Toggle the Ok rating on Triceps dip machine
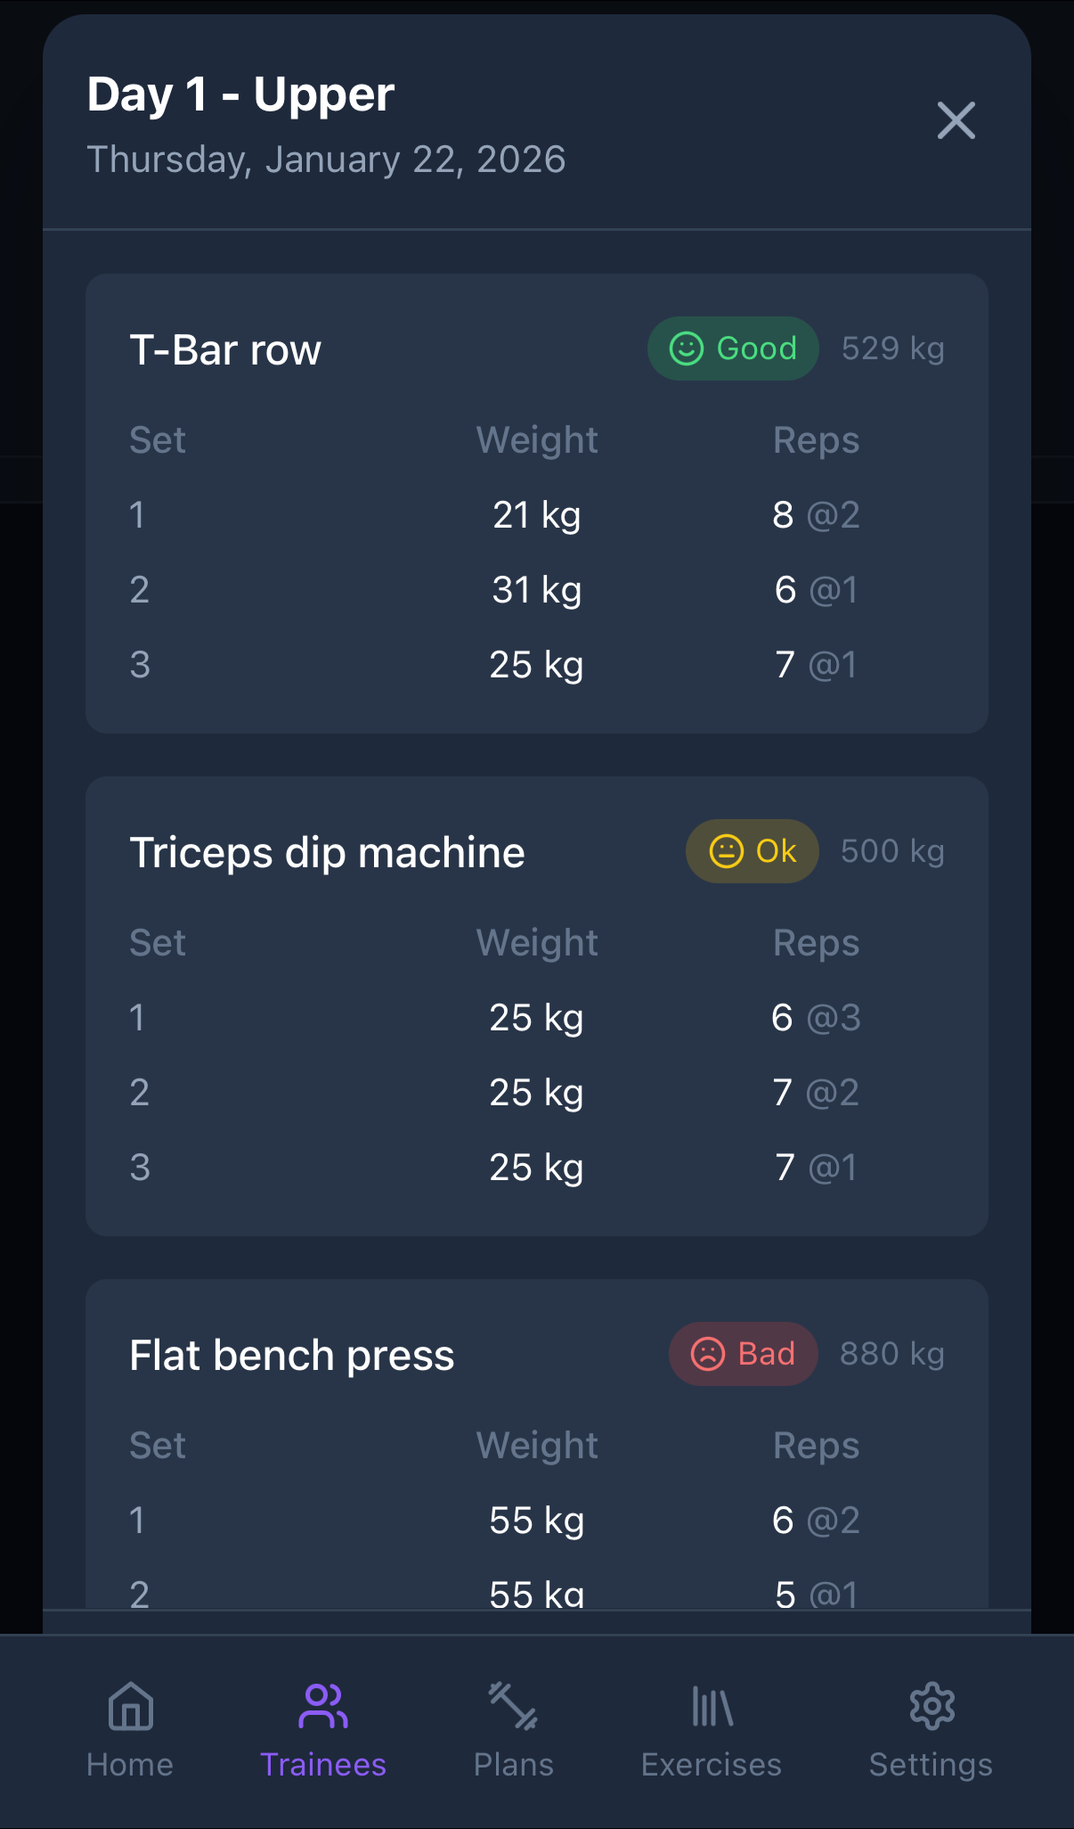 [x=752, y=851]
